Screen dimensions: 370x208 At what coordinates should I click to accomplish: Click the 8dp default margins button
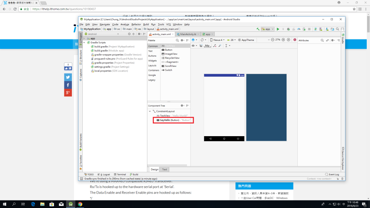(207, 46)
